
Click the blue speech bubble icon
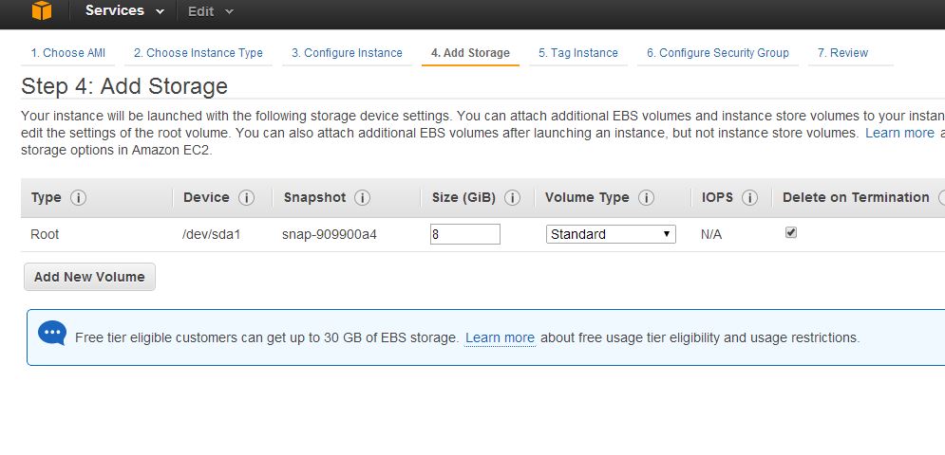pyautogui.click(x=52, y=334)
